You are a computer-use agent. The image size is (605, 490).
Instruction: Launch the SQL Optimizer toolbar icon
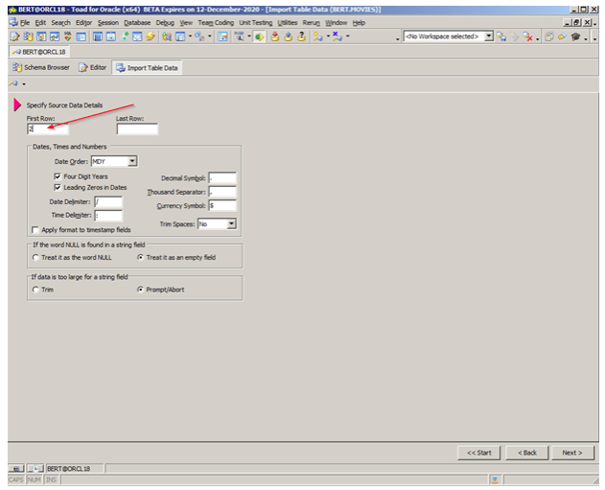click(67, 36)
